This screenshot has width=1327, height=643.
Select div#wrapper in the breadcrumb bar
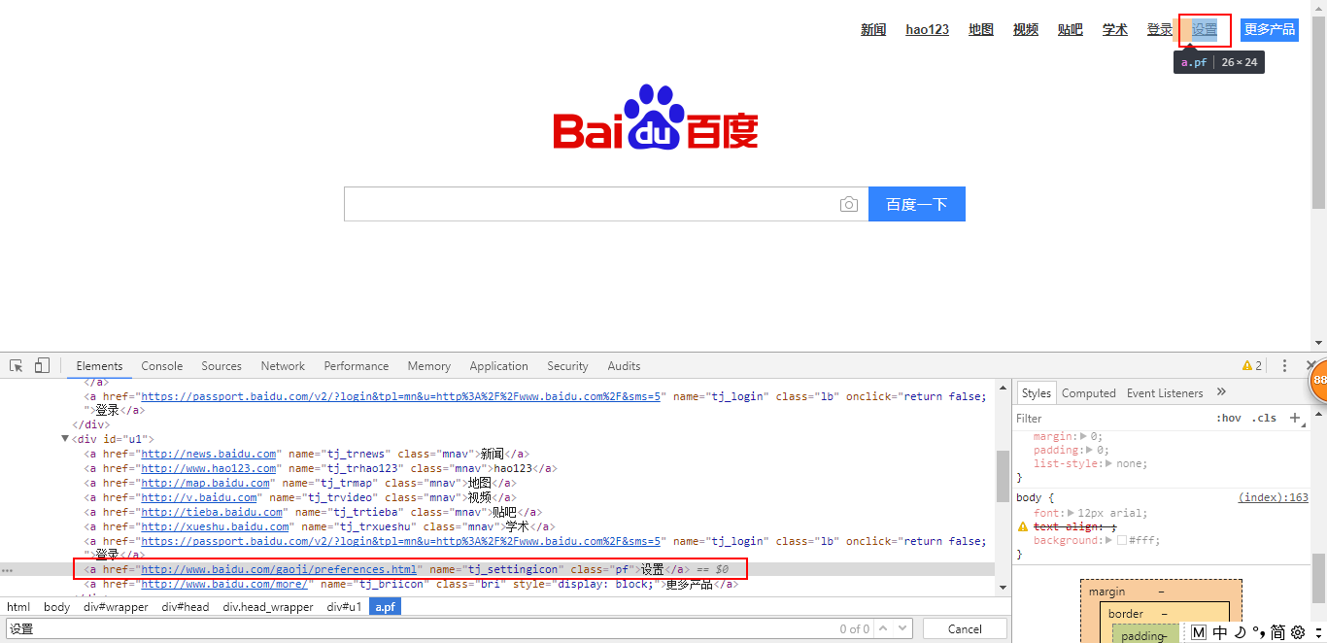[116, 607]
